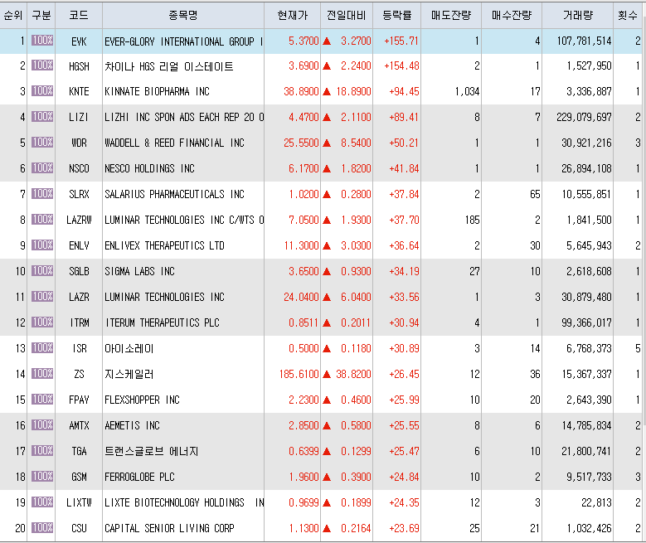Screen dimensions: 646x543
Task: Click the up arrow in KNTE row
Action: 327,91
